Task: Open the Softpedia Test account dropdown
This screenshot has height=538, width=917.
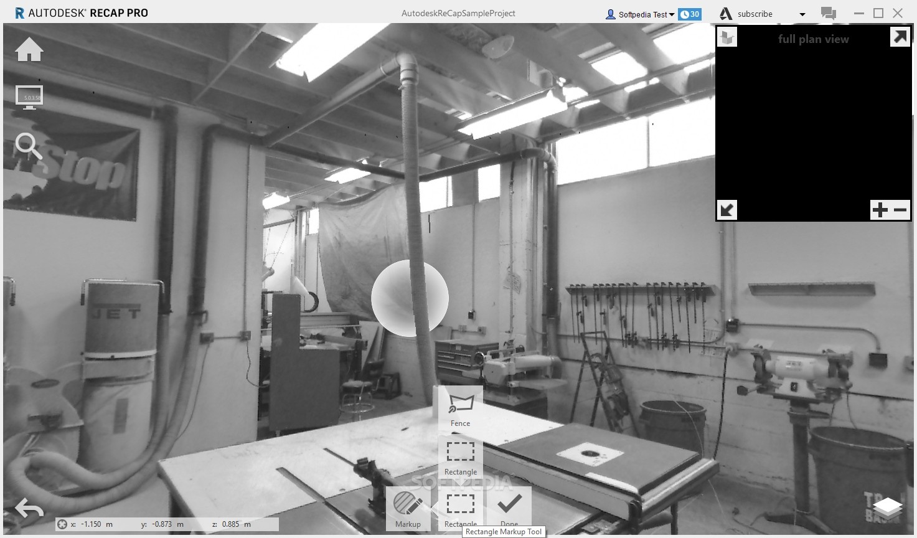Action: 646,14
